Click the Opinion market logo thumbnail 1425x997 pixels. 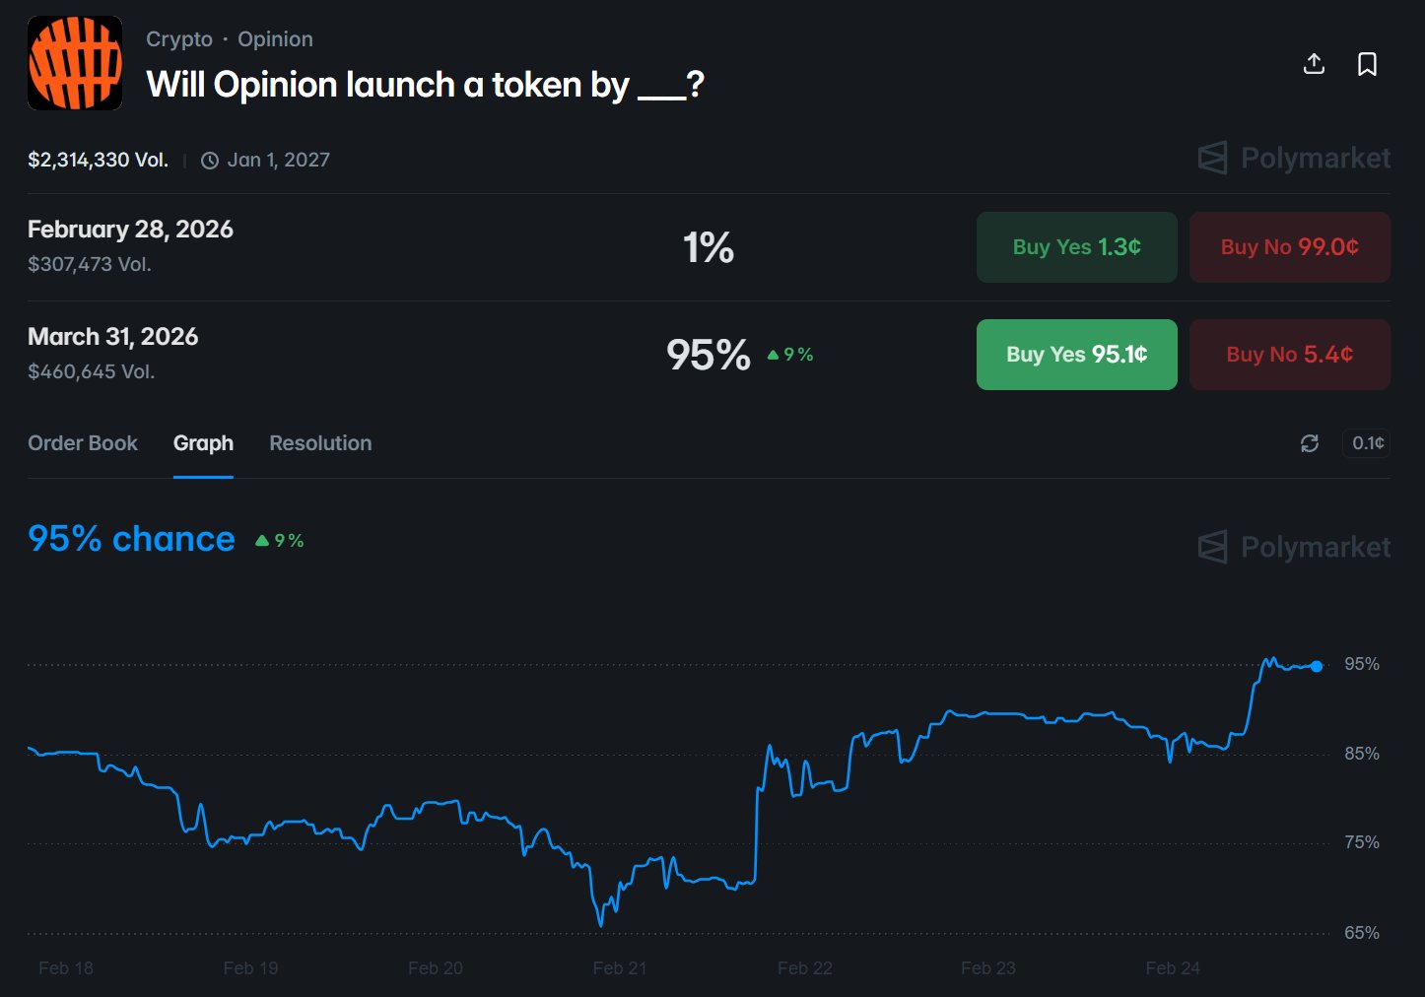point(75,63)
